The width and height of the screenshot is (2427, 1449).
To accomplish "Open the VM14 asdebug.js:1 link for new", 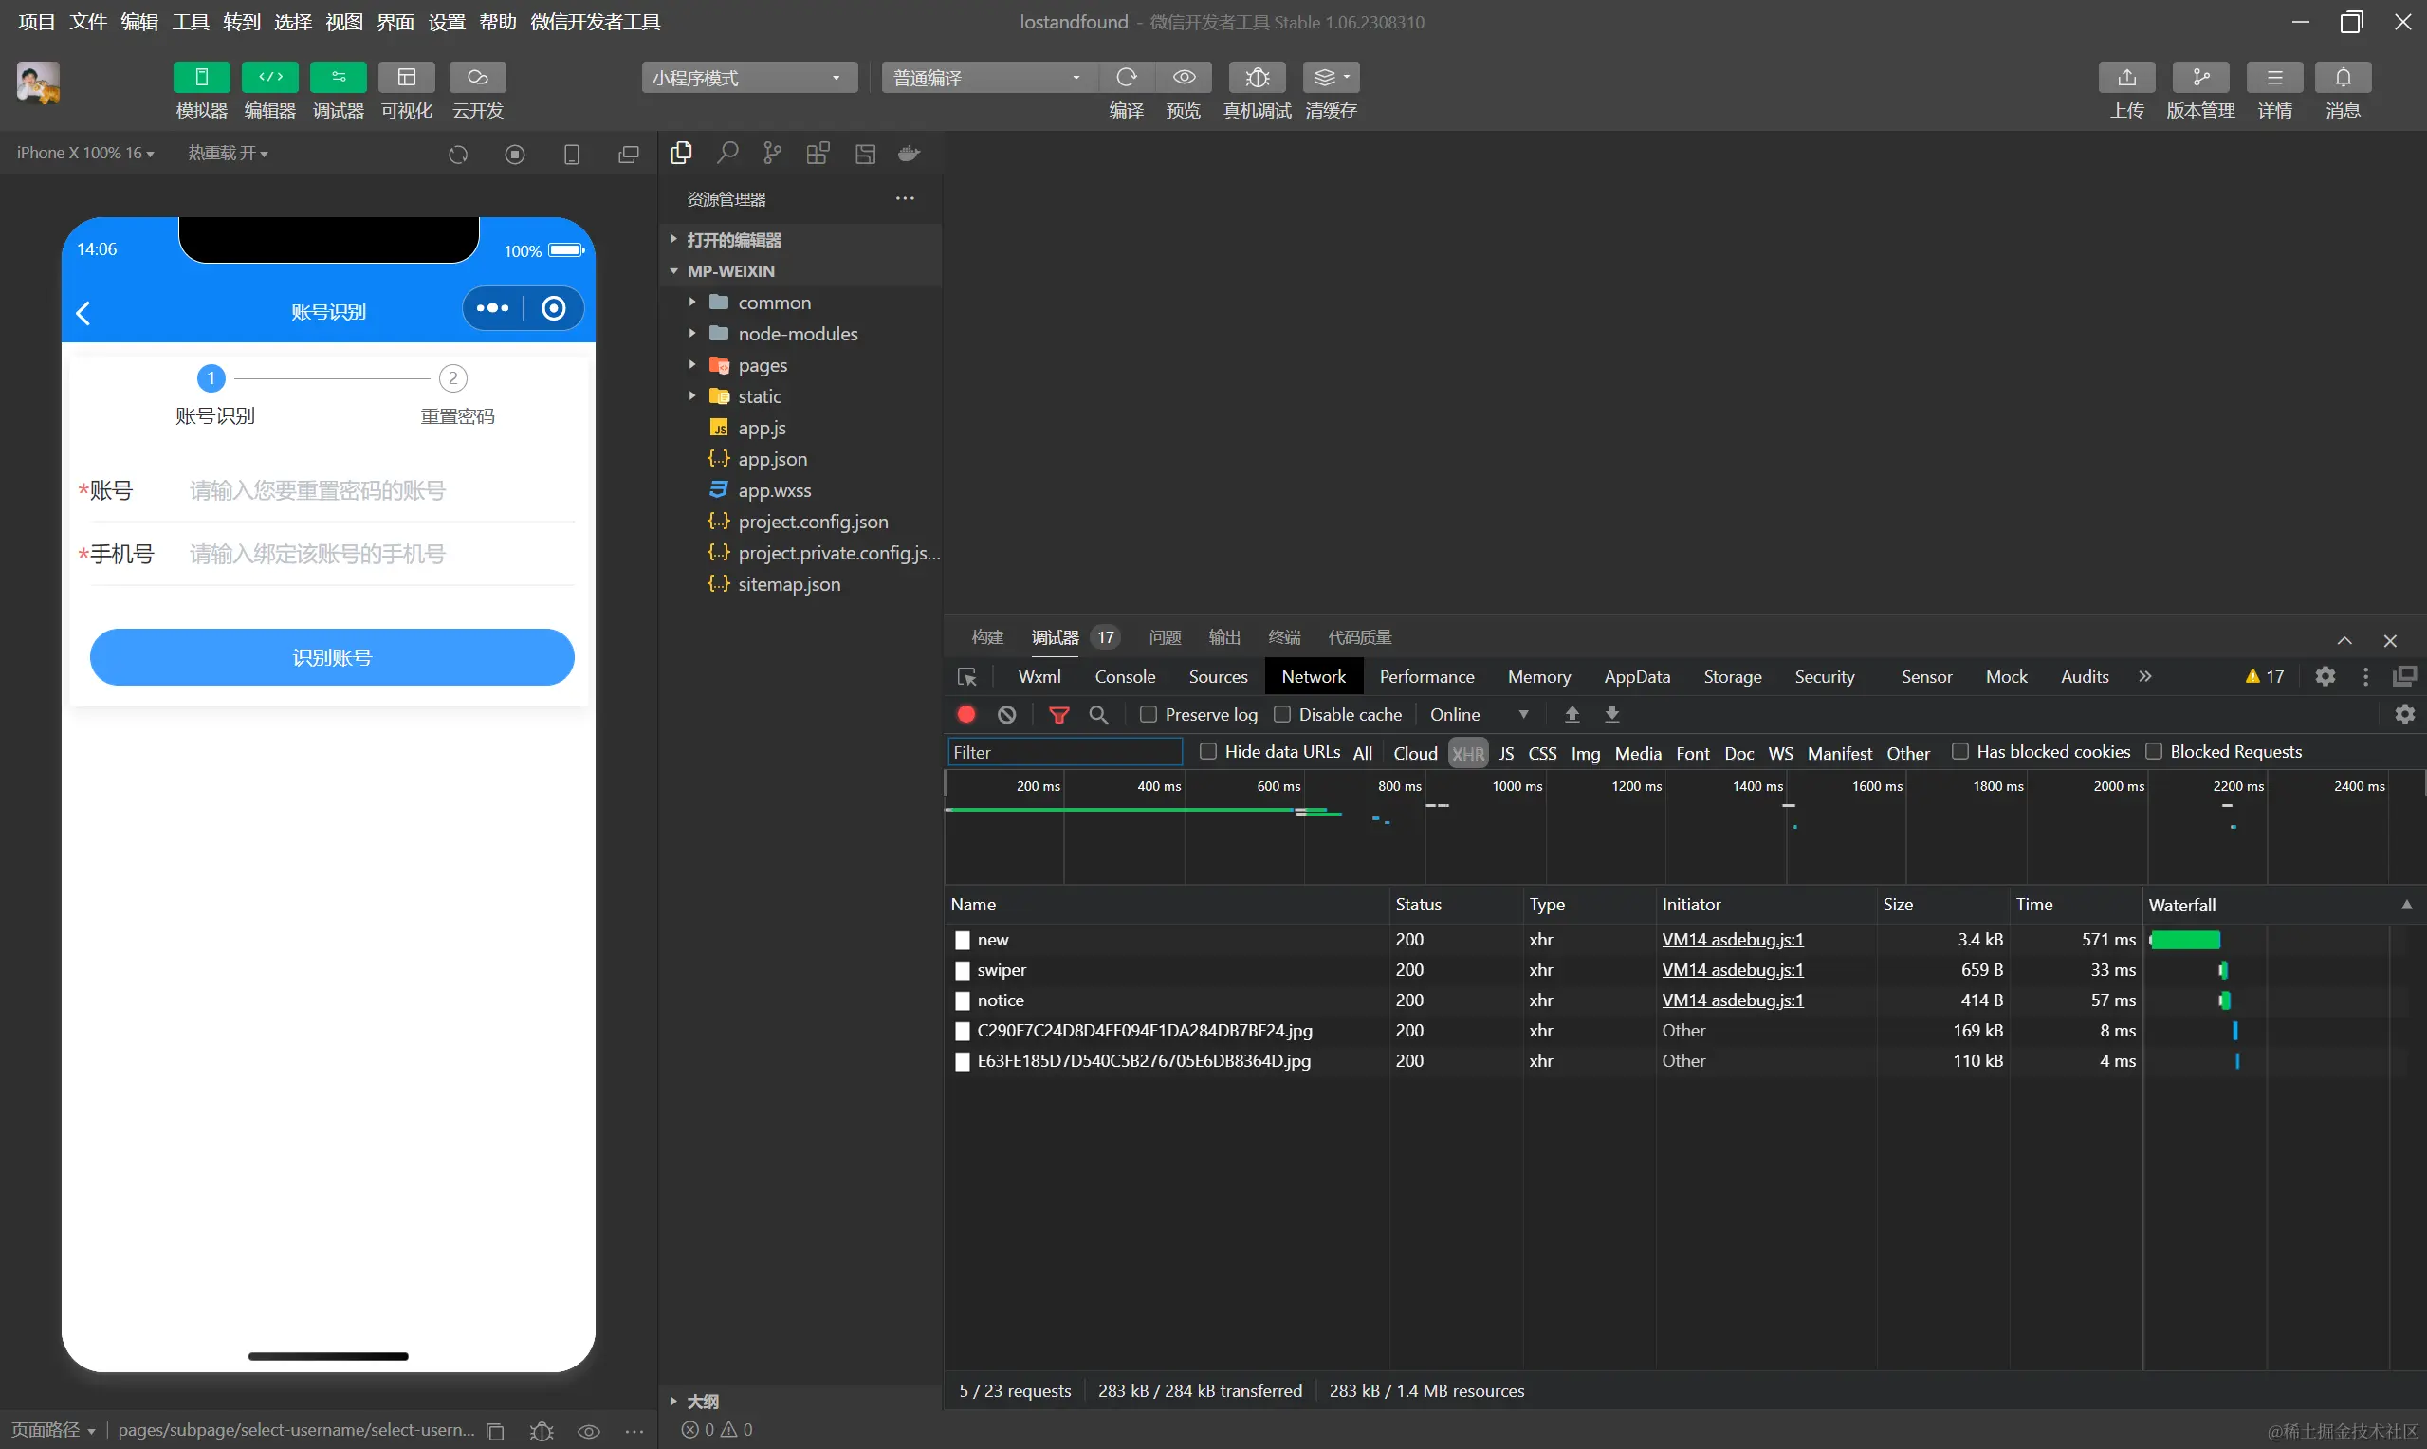I will (x=1732, y=940).
